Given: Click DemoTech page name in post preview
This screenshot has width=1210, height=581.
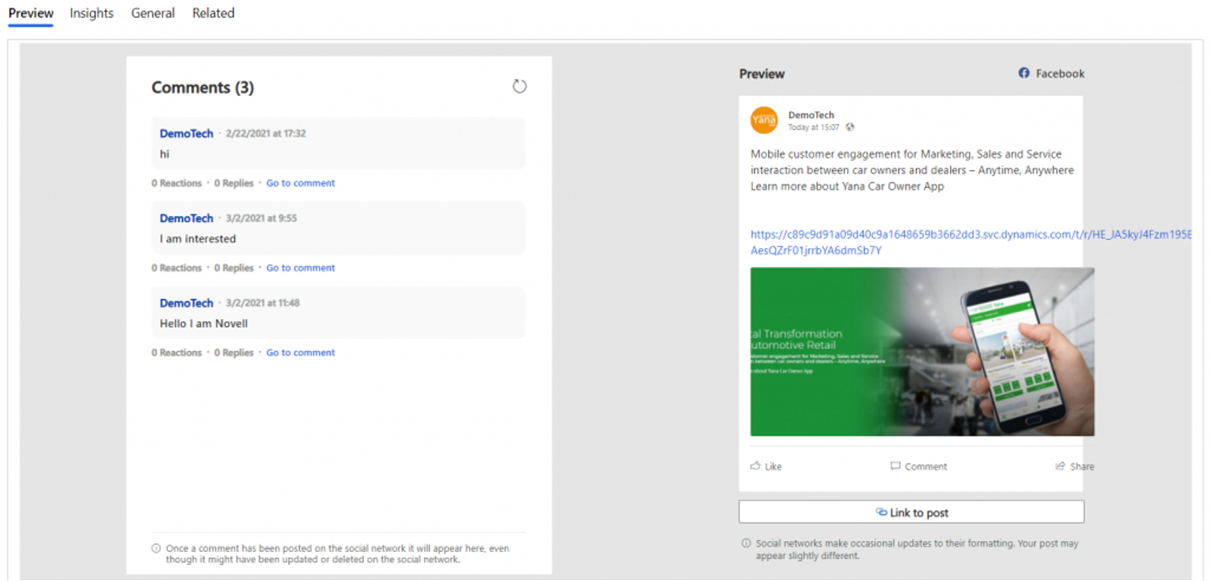Looking at the screenshot, I should 811,115.
